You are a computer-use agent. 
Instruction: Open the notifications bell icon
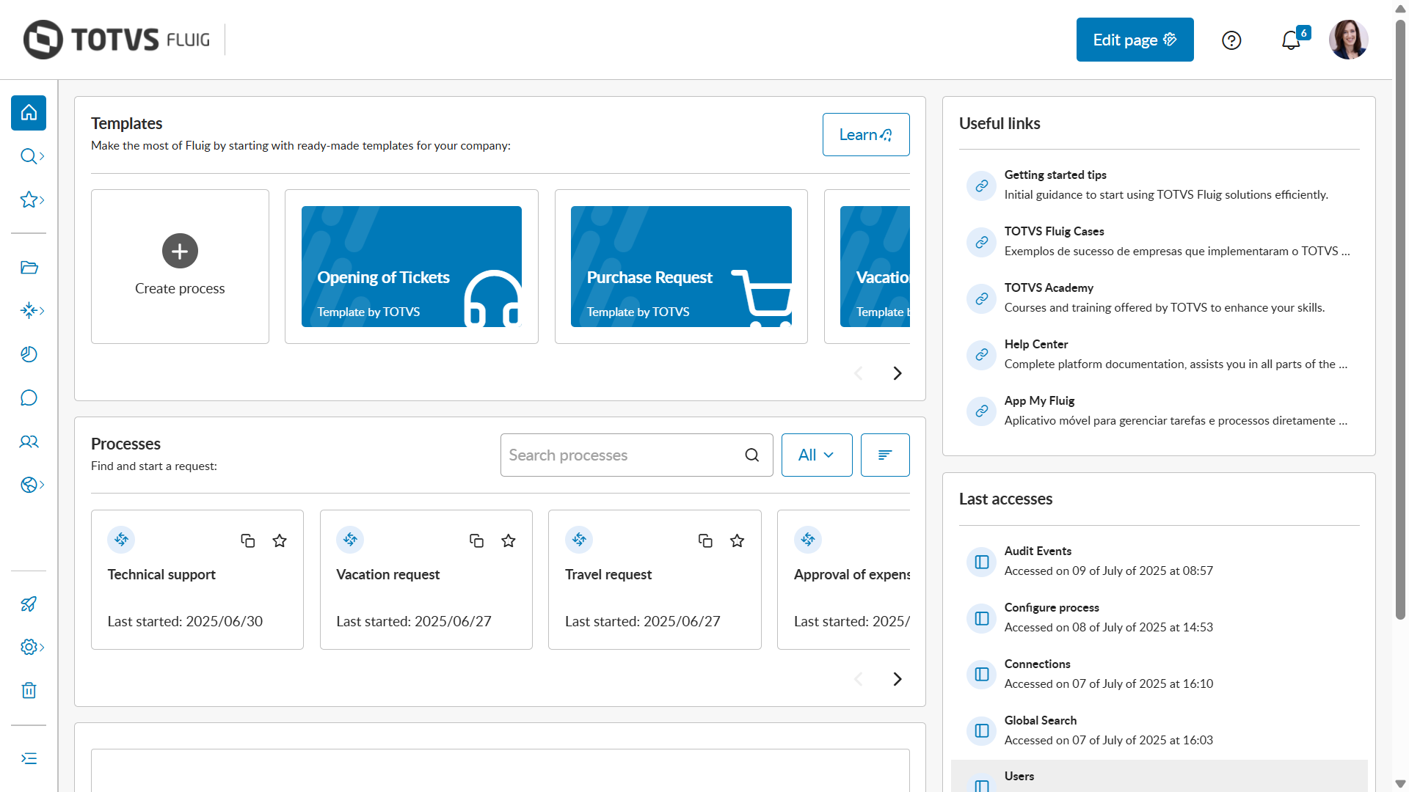1291,40
